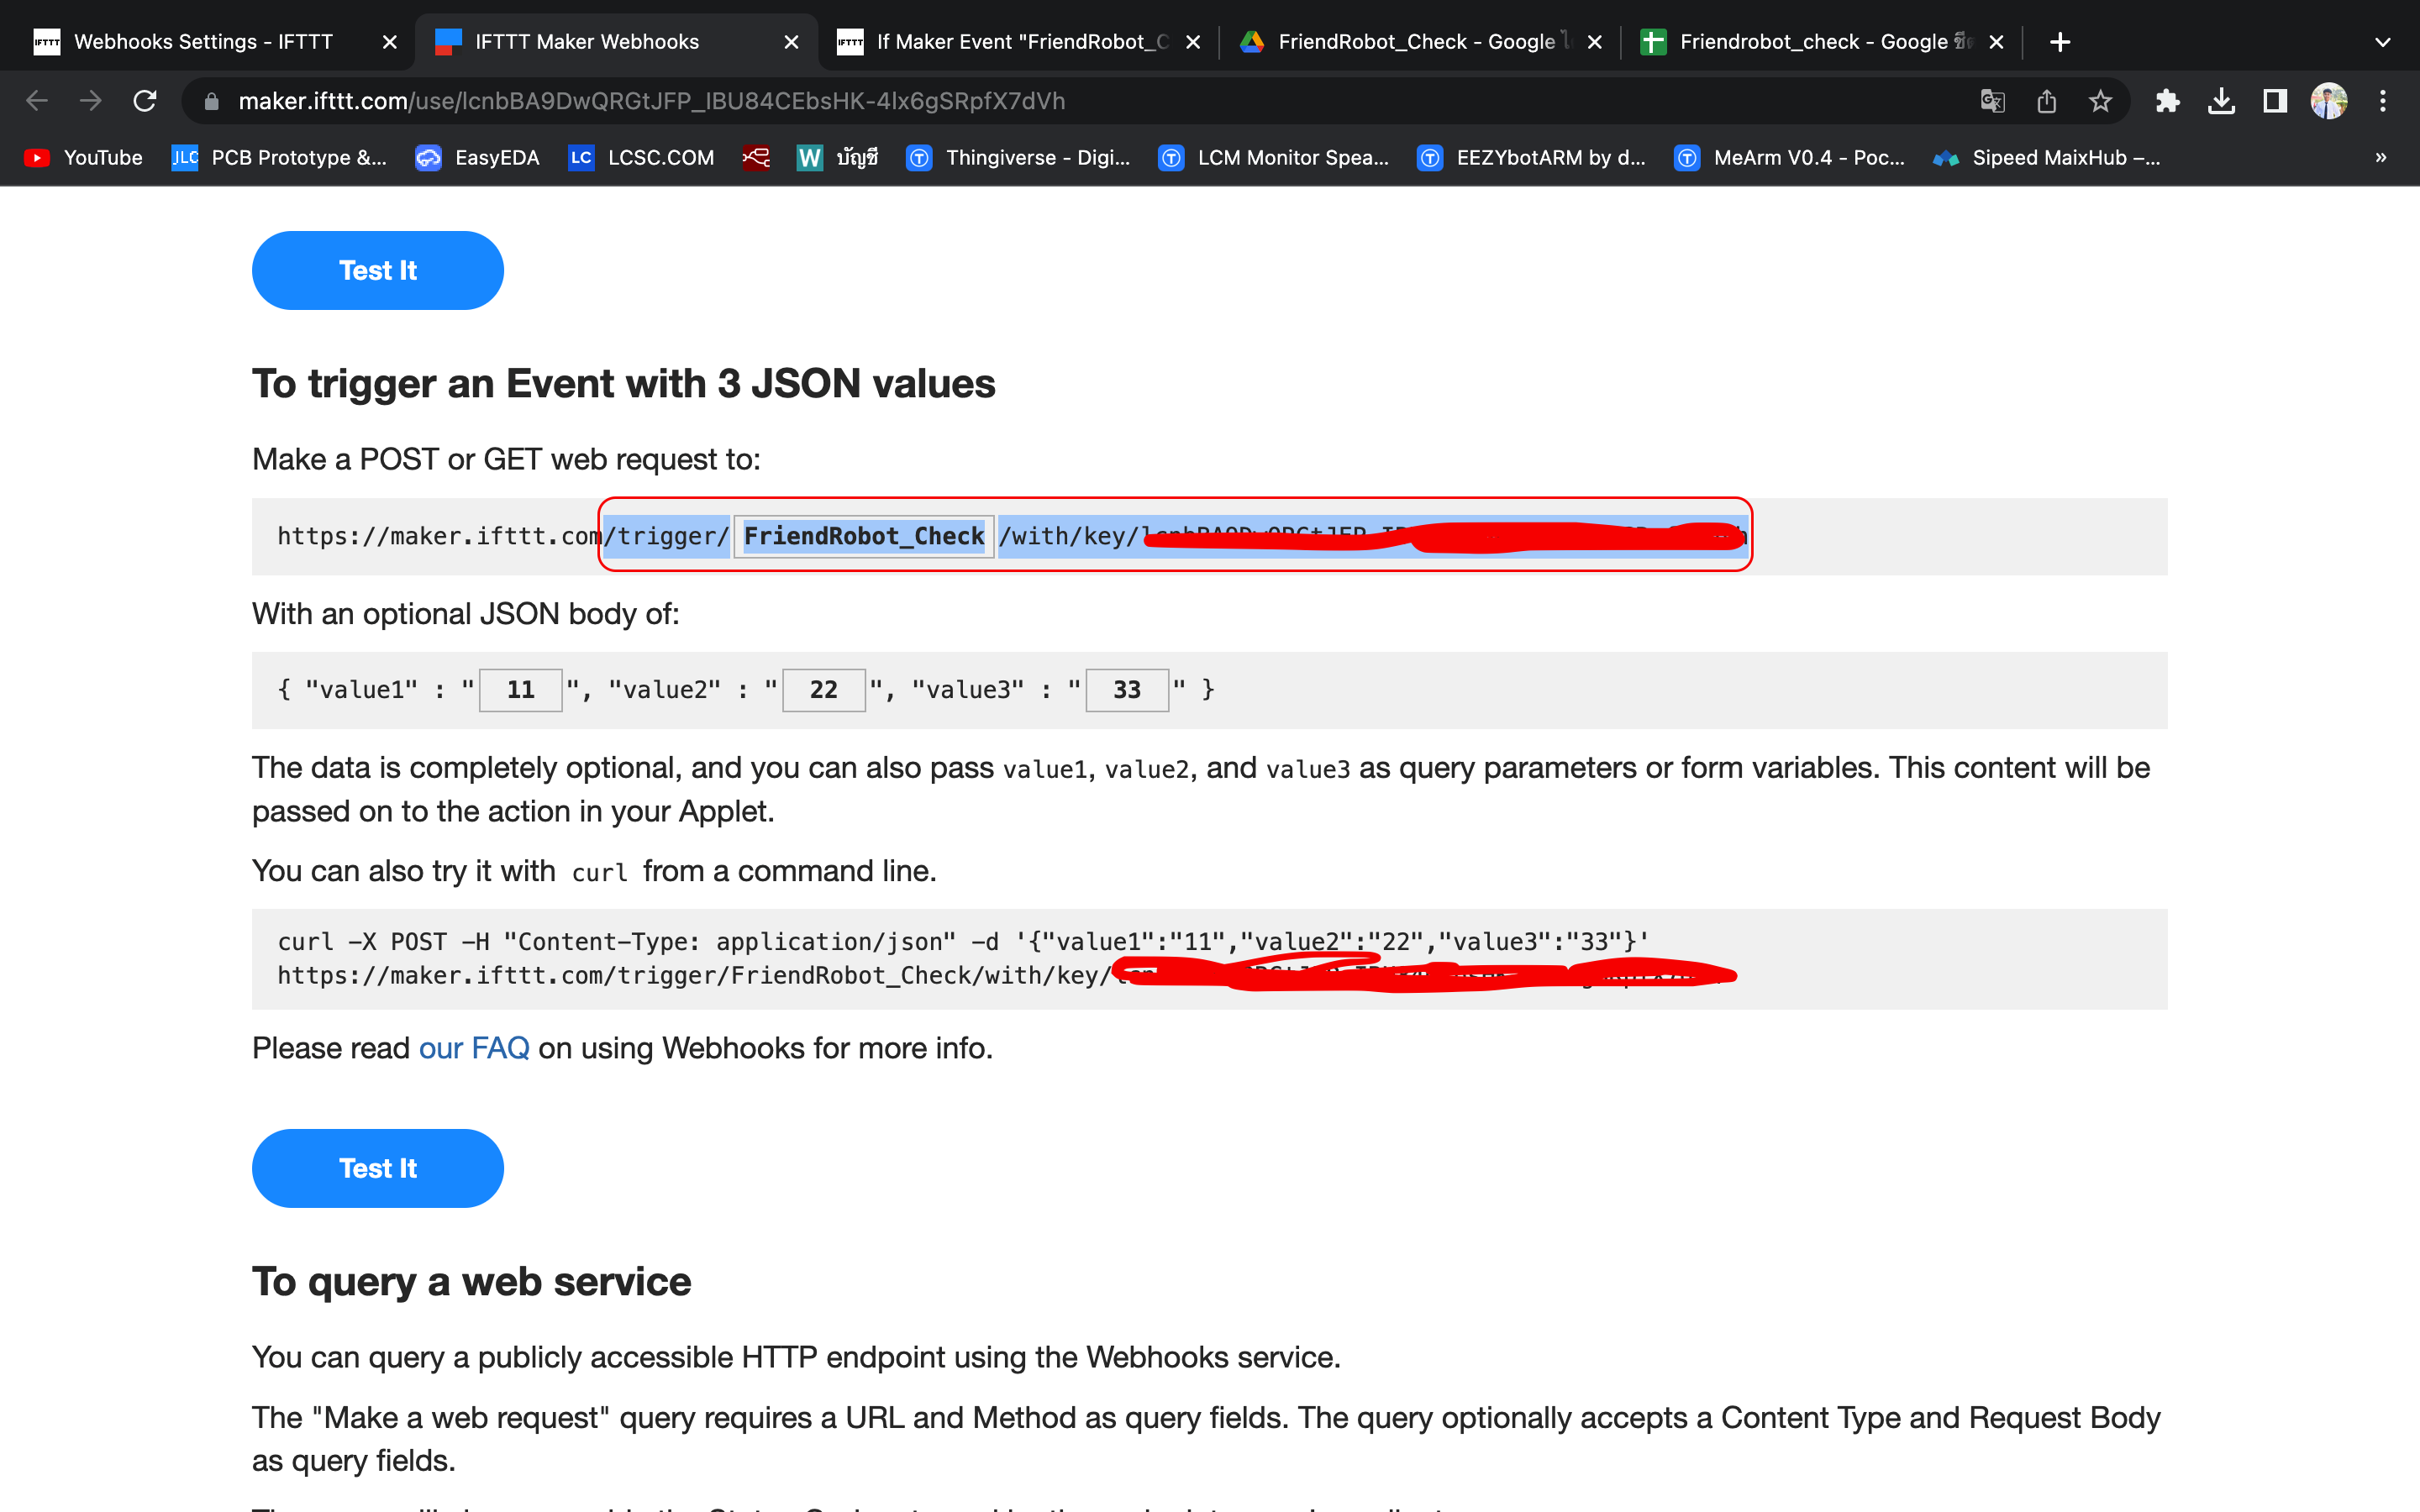This screenshot has height=1512, width=2420.
Task: Click the site lock icon in address bar
Action: (211, 101)
